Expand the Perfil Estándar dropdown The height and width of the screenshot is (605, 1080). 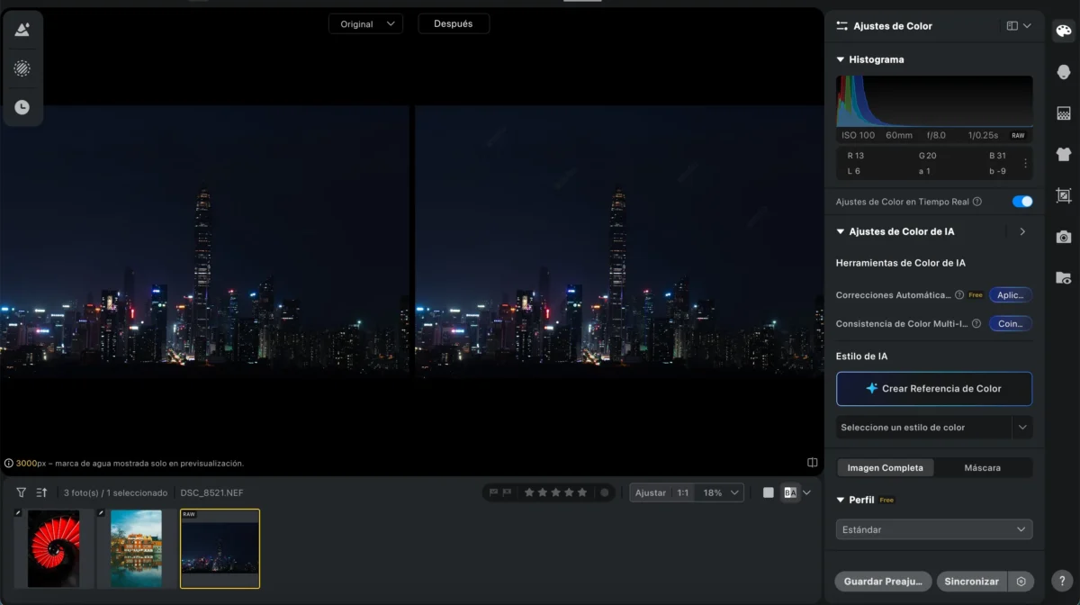pos(933,529)
